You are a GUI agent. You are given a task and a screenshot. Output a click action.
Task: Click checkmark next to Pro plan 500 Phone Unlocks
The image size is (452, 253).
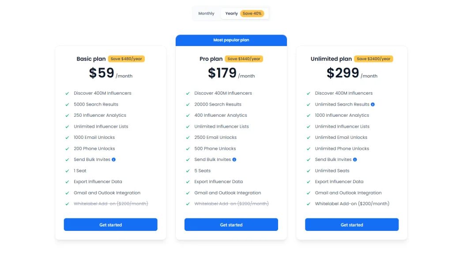click(188, 149)
